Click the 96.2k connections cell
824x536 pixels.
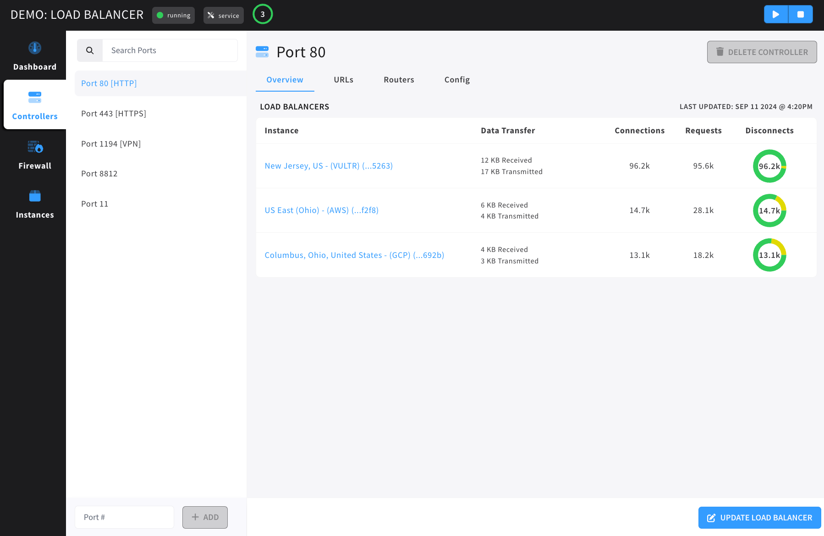(x=639, y=166)
